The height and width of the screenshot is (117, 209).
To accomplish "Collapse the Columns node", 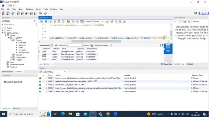I will tap(11, 40).
